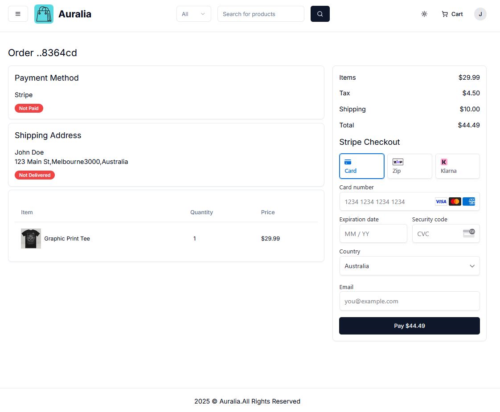Open the All categories dropdown

193,14
